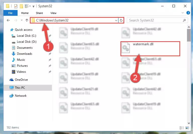193x134 pixels.
Task: Expand the ribbon with the chevron
Action: 183,13
